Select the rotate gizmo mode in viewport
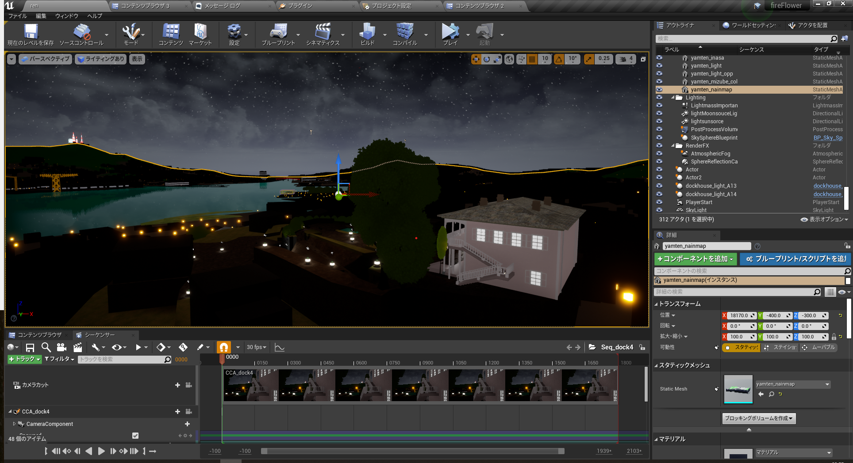Viewport: 853px width, 463px height. pyautogui.click(x=487, y=59)
